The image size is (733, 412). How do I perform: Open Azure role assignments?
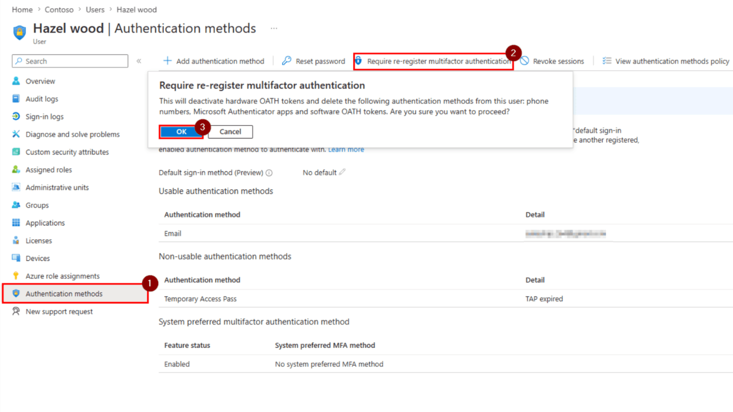coord(62,276)
